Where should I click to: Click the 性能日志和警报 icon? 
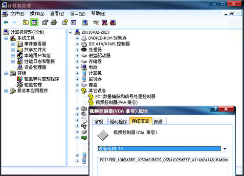[20, 62]
